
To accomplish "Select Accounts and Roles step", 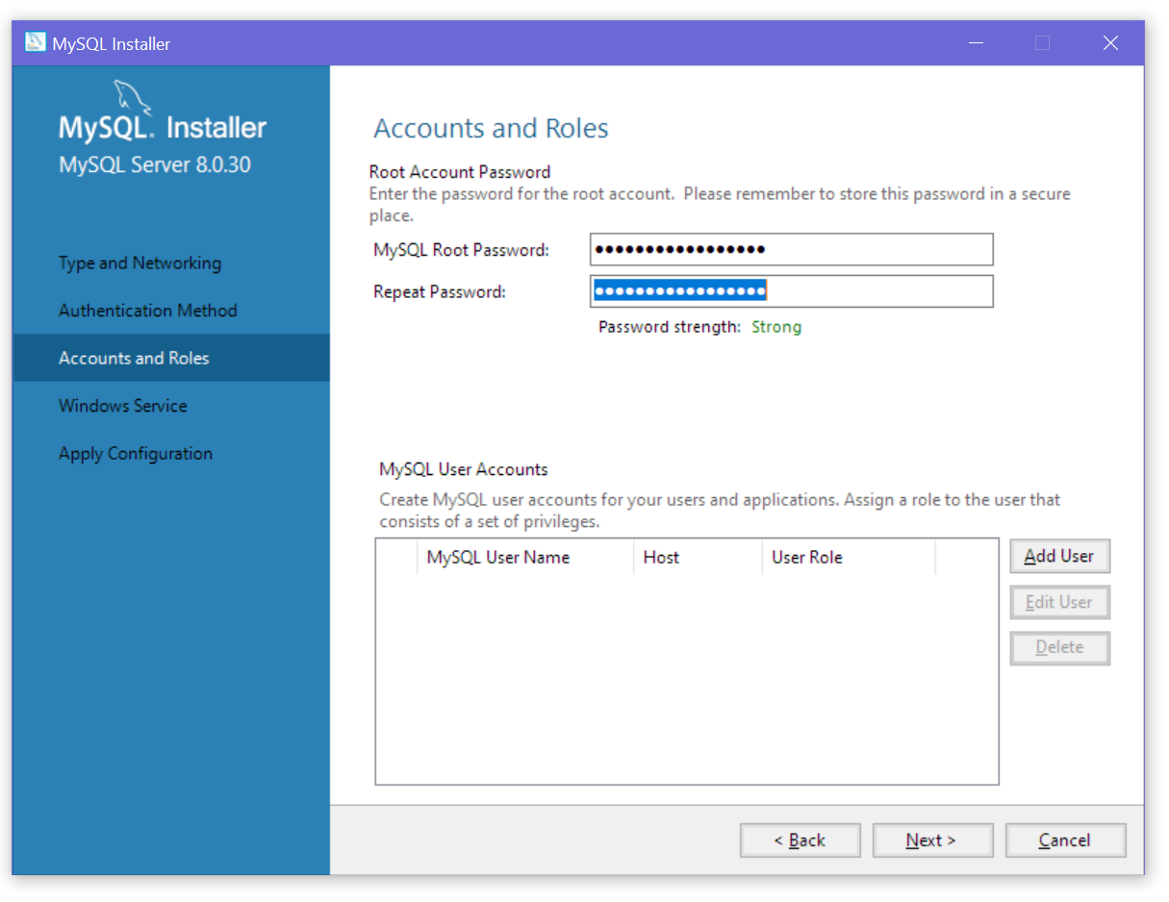I will tap(171, 358).
